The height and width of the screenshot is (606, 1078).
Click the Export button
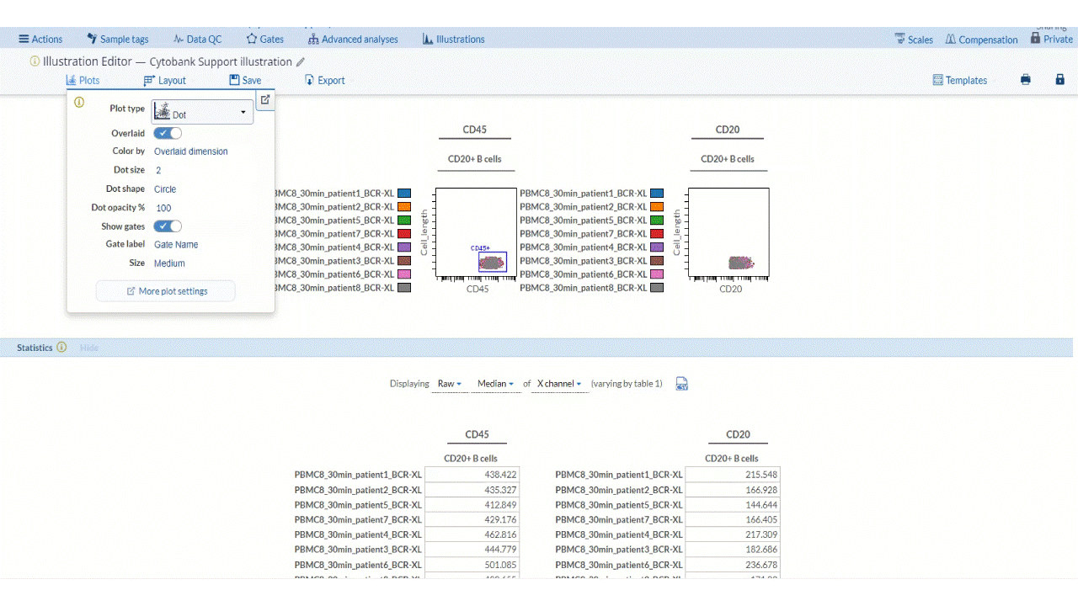[x=324, y=81]
